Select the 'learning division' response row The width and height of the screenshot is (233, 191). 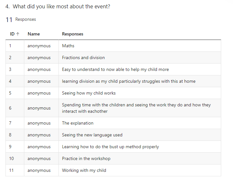pyautogui.click(x=113, y=81)
